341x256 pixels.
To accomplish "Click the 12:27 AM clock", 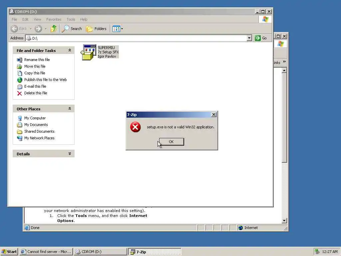I will pyautogui.click(x=330, y=252).
